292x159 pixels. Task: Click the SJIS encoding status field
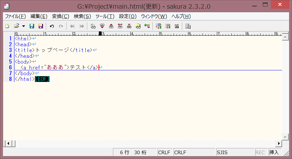click(235, 153)
